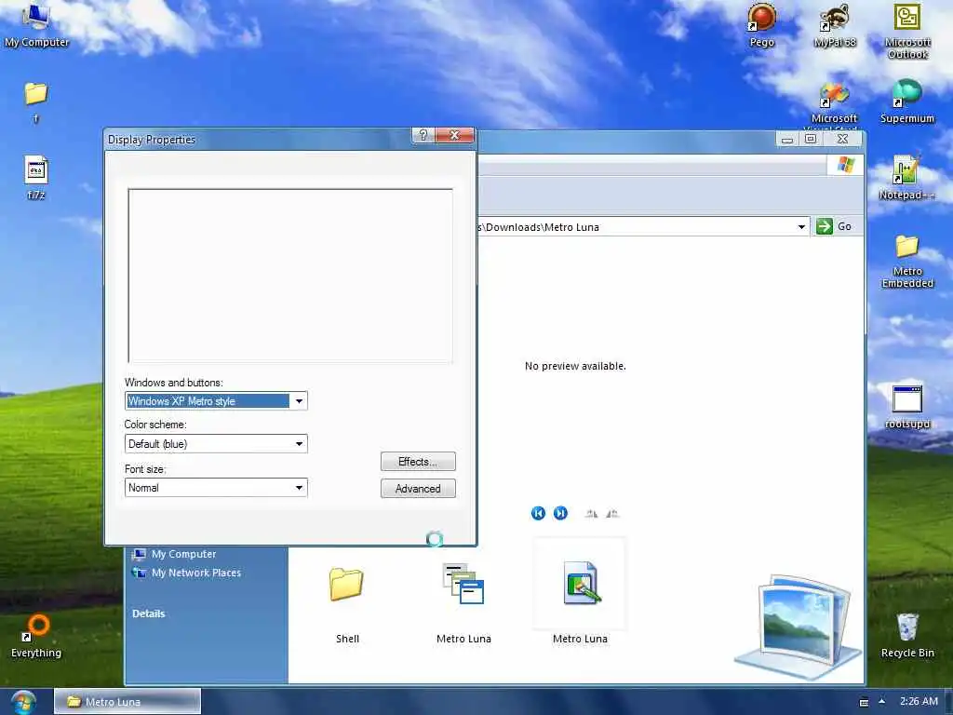Select the f.7z archive icon
This screenshot has height=715, width=953.
pos(36,177)
